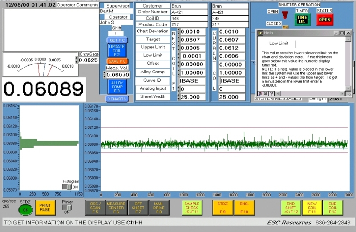Click the Help window vertical scrollbar

coord(348,64)
